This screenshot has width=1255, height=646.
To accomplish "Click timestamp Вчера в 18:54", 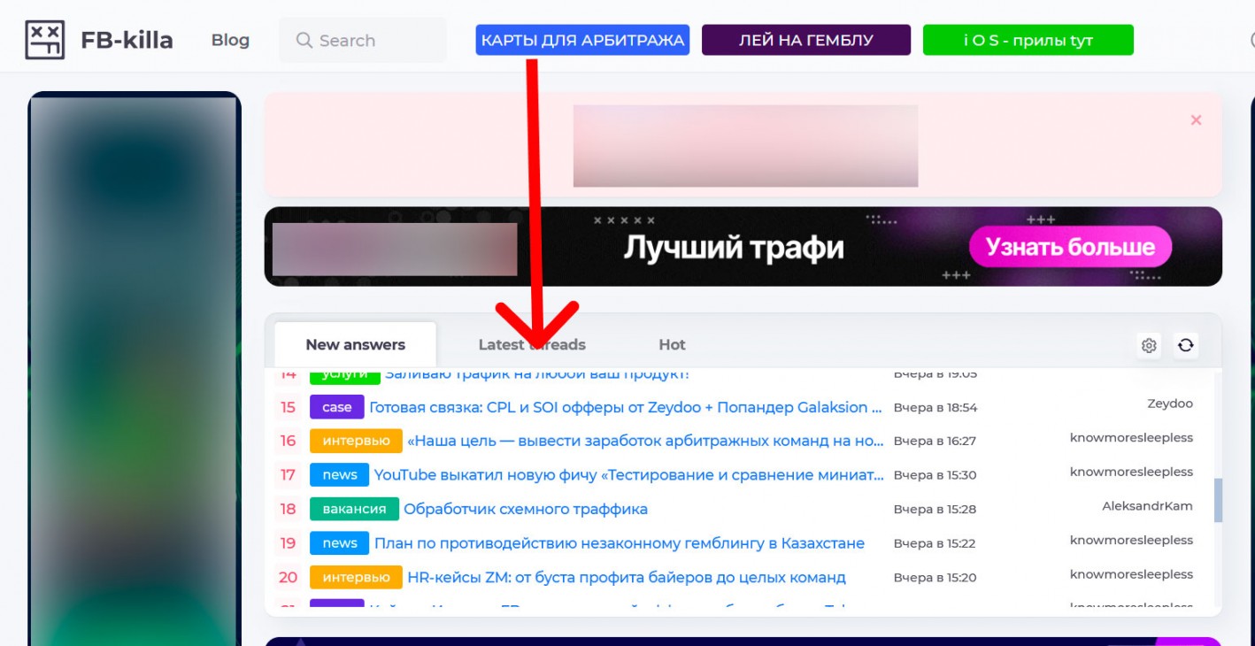I will (x=935, y=408).
